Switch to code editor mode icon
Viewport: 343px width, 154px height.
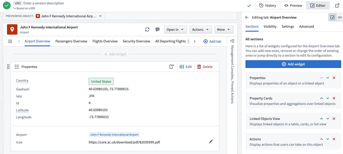[x=340, y=18]
